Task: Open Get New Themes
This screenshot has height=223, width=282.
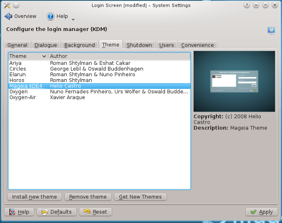Action: click(x=140, y=197)
